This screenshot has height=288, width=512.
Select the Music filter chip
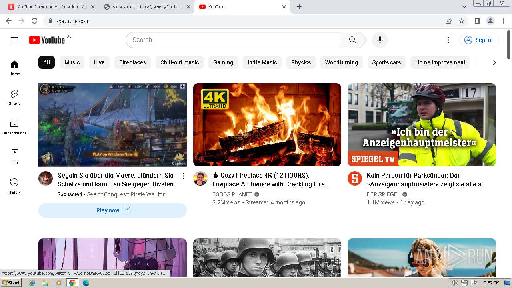(x=72, y=62)
